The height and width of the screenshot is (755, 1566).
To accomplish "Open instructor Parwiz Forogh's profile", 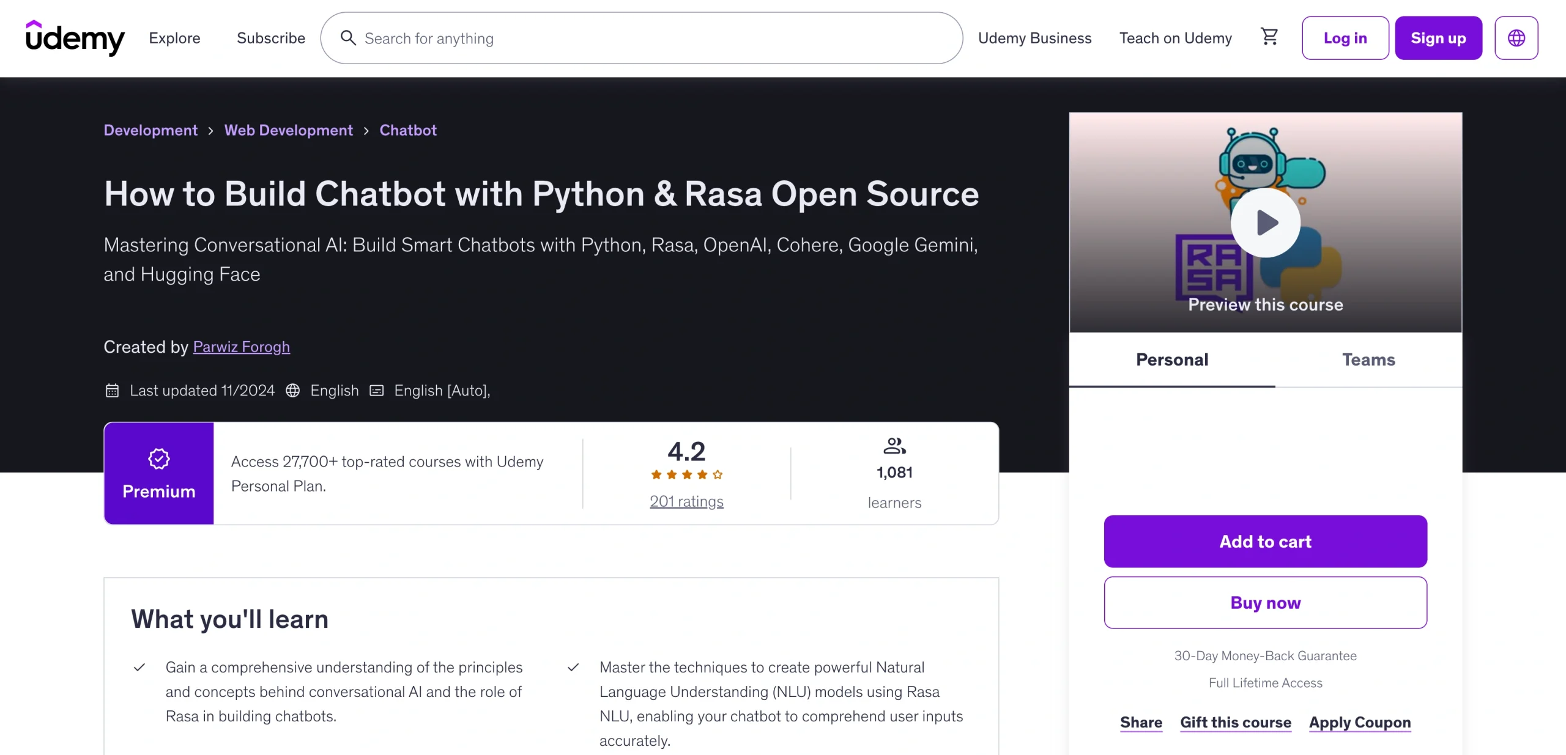I will pos(241,347).
